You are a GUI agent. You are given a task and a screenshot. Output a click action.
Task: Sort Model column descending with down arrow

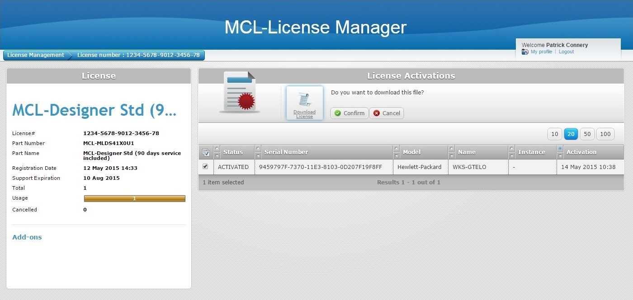pos(396,155)
